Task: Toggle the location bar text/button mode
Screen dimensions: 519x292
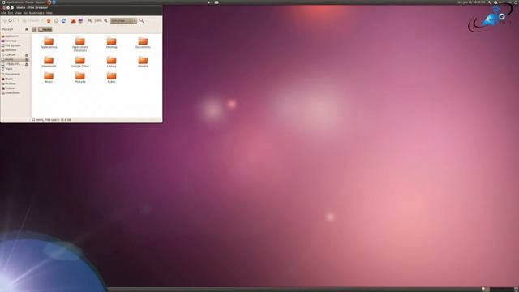Action: tap(34, 29)
